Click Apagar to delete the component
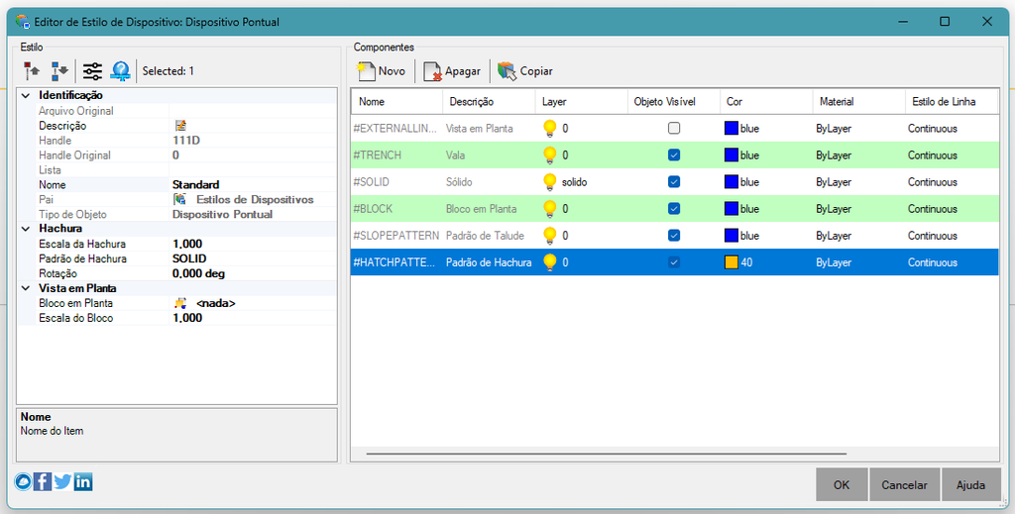This screenshot has width=1015, height=514. (x=452, y=71)
